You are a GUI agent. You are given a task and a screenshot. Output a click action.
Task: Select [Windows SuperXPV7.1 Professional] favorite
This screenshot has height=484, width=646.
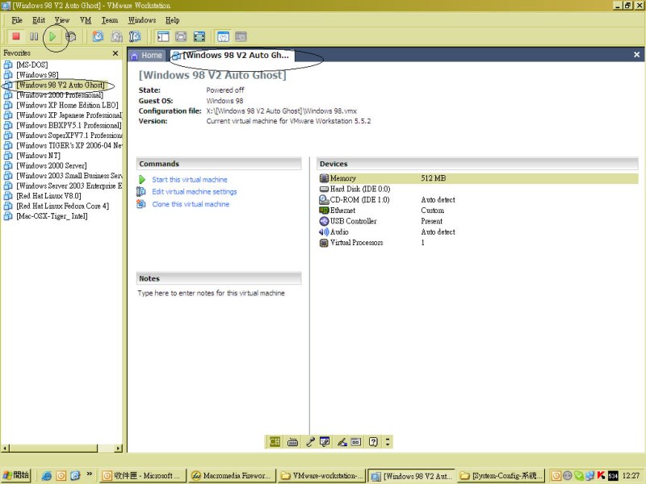pos(69,136)
